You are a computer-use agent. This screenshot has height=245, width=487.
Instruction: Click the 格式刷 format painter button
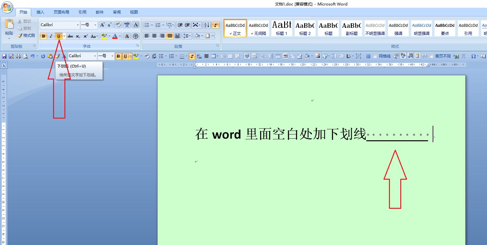[x=26, y=36]
